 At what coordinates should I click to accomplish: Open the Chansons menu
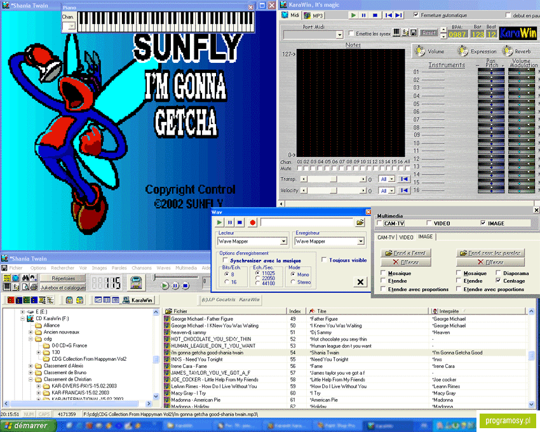click(142, 267)
